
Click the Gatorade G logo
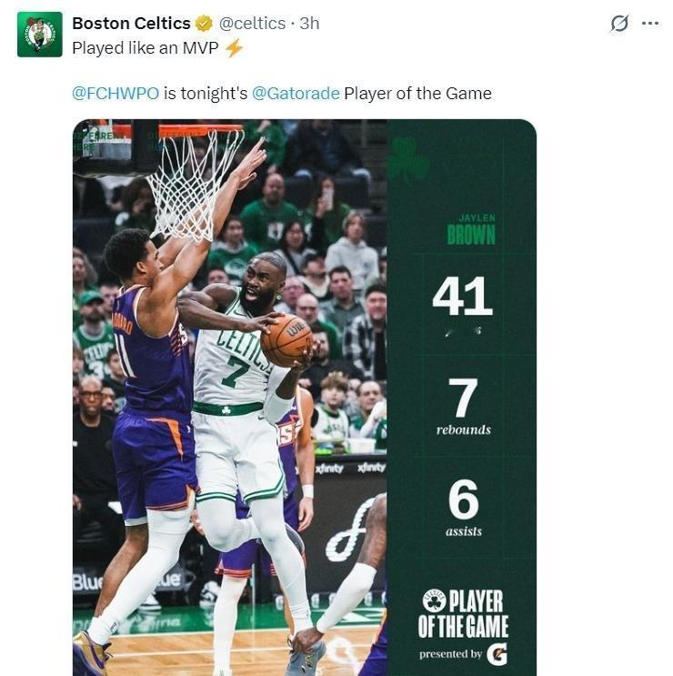(x=497, y=653)
